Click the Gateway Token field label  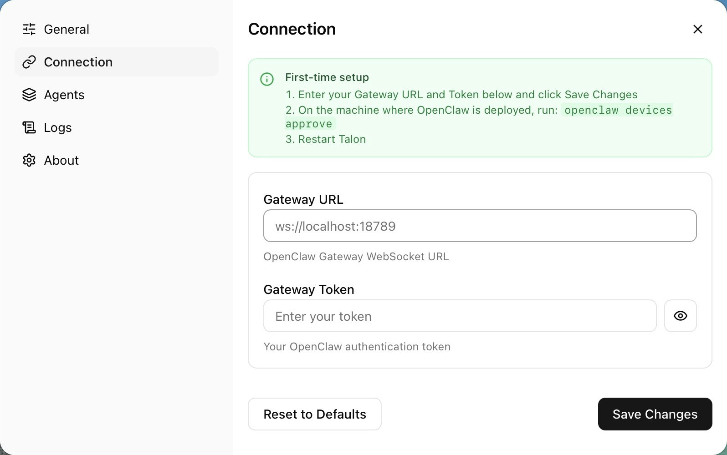(309, 289)
